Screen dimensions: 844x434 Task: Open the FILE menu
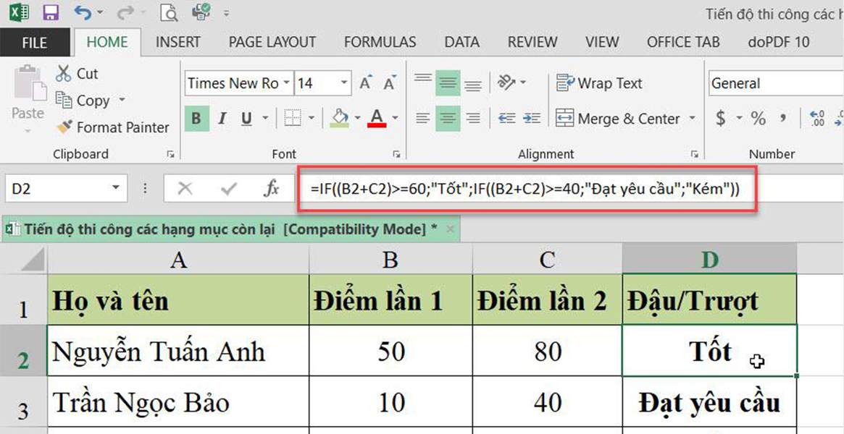pyautogui.click(x=35, y=42)
